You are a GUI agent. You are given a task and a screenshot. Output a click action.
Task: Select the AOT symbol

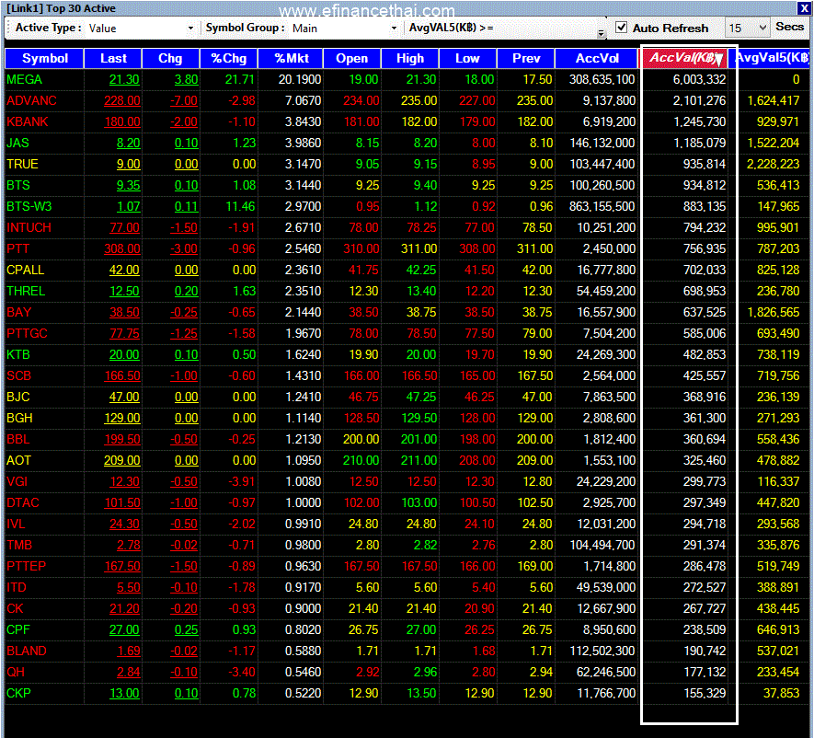tap(18, 460)
